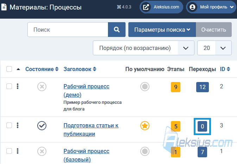Click unpublished status icon for Рабочий процесс (базовый)
237x164 pixels.
click(42, 151)
